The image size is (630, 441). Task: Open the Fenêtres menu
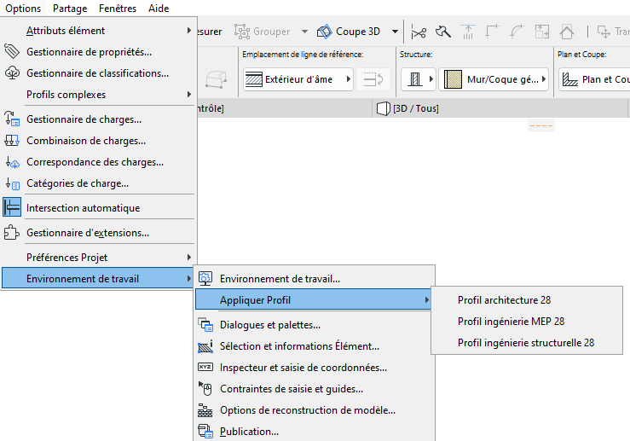(118, 8)
